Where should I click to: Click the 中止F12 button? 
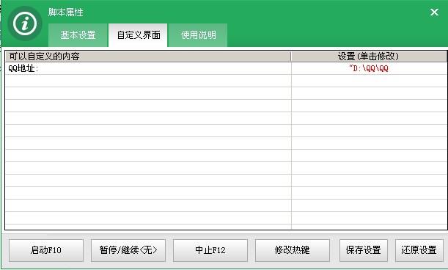pos(210,250)
